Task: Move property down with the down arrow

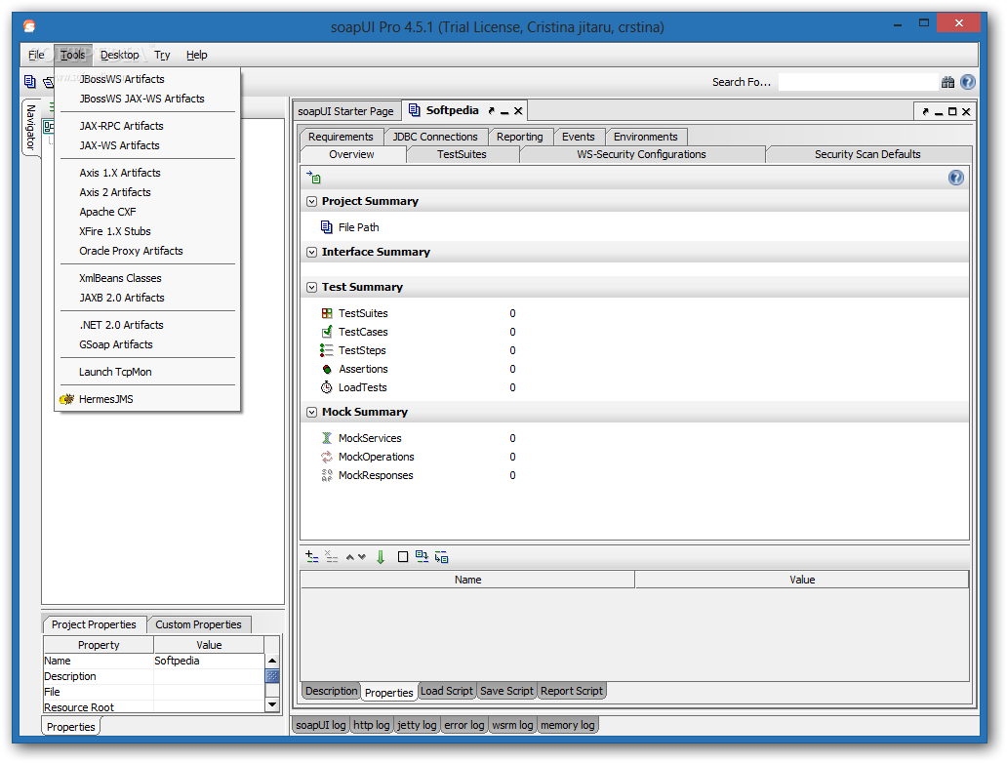Action: coord(362,557)
